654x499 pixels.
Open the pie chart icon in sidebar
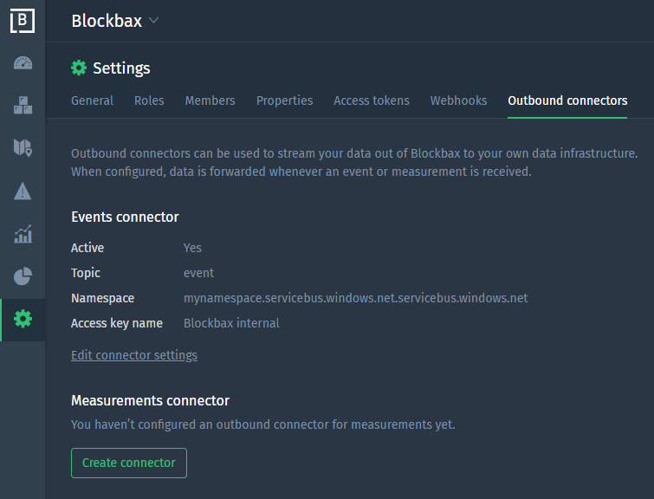tap(23, 276)
